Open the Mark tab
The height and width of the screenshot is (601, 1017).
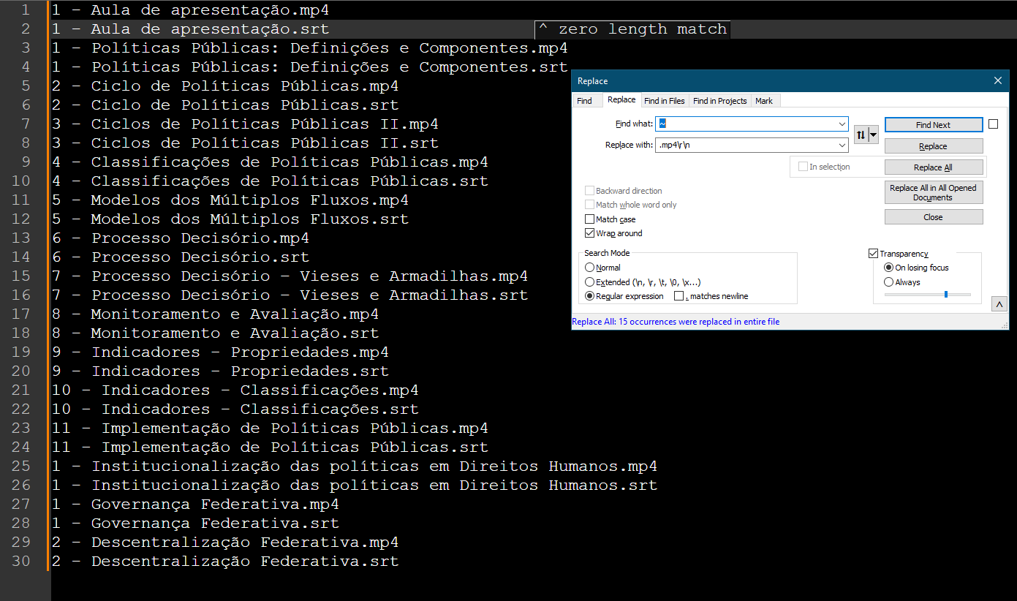click(x=764, y=101)
